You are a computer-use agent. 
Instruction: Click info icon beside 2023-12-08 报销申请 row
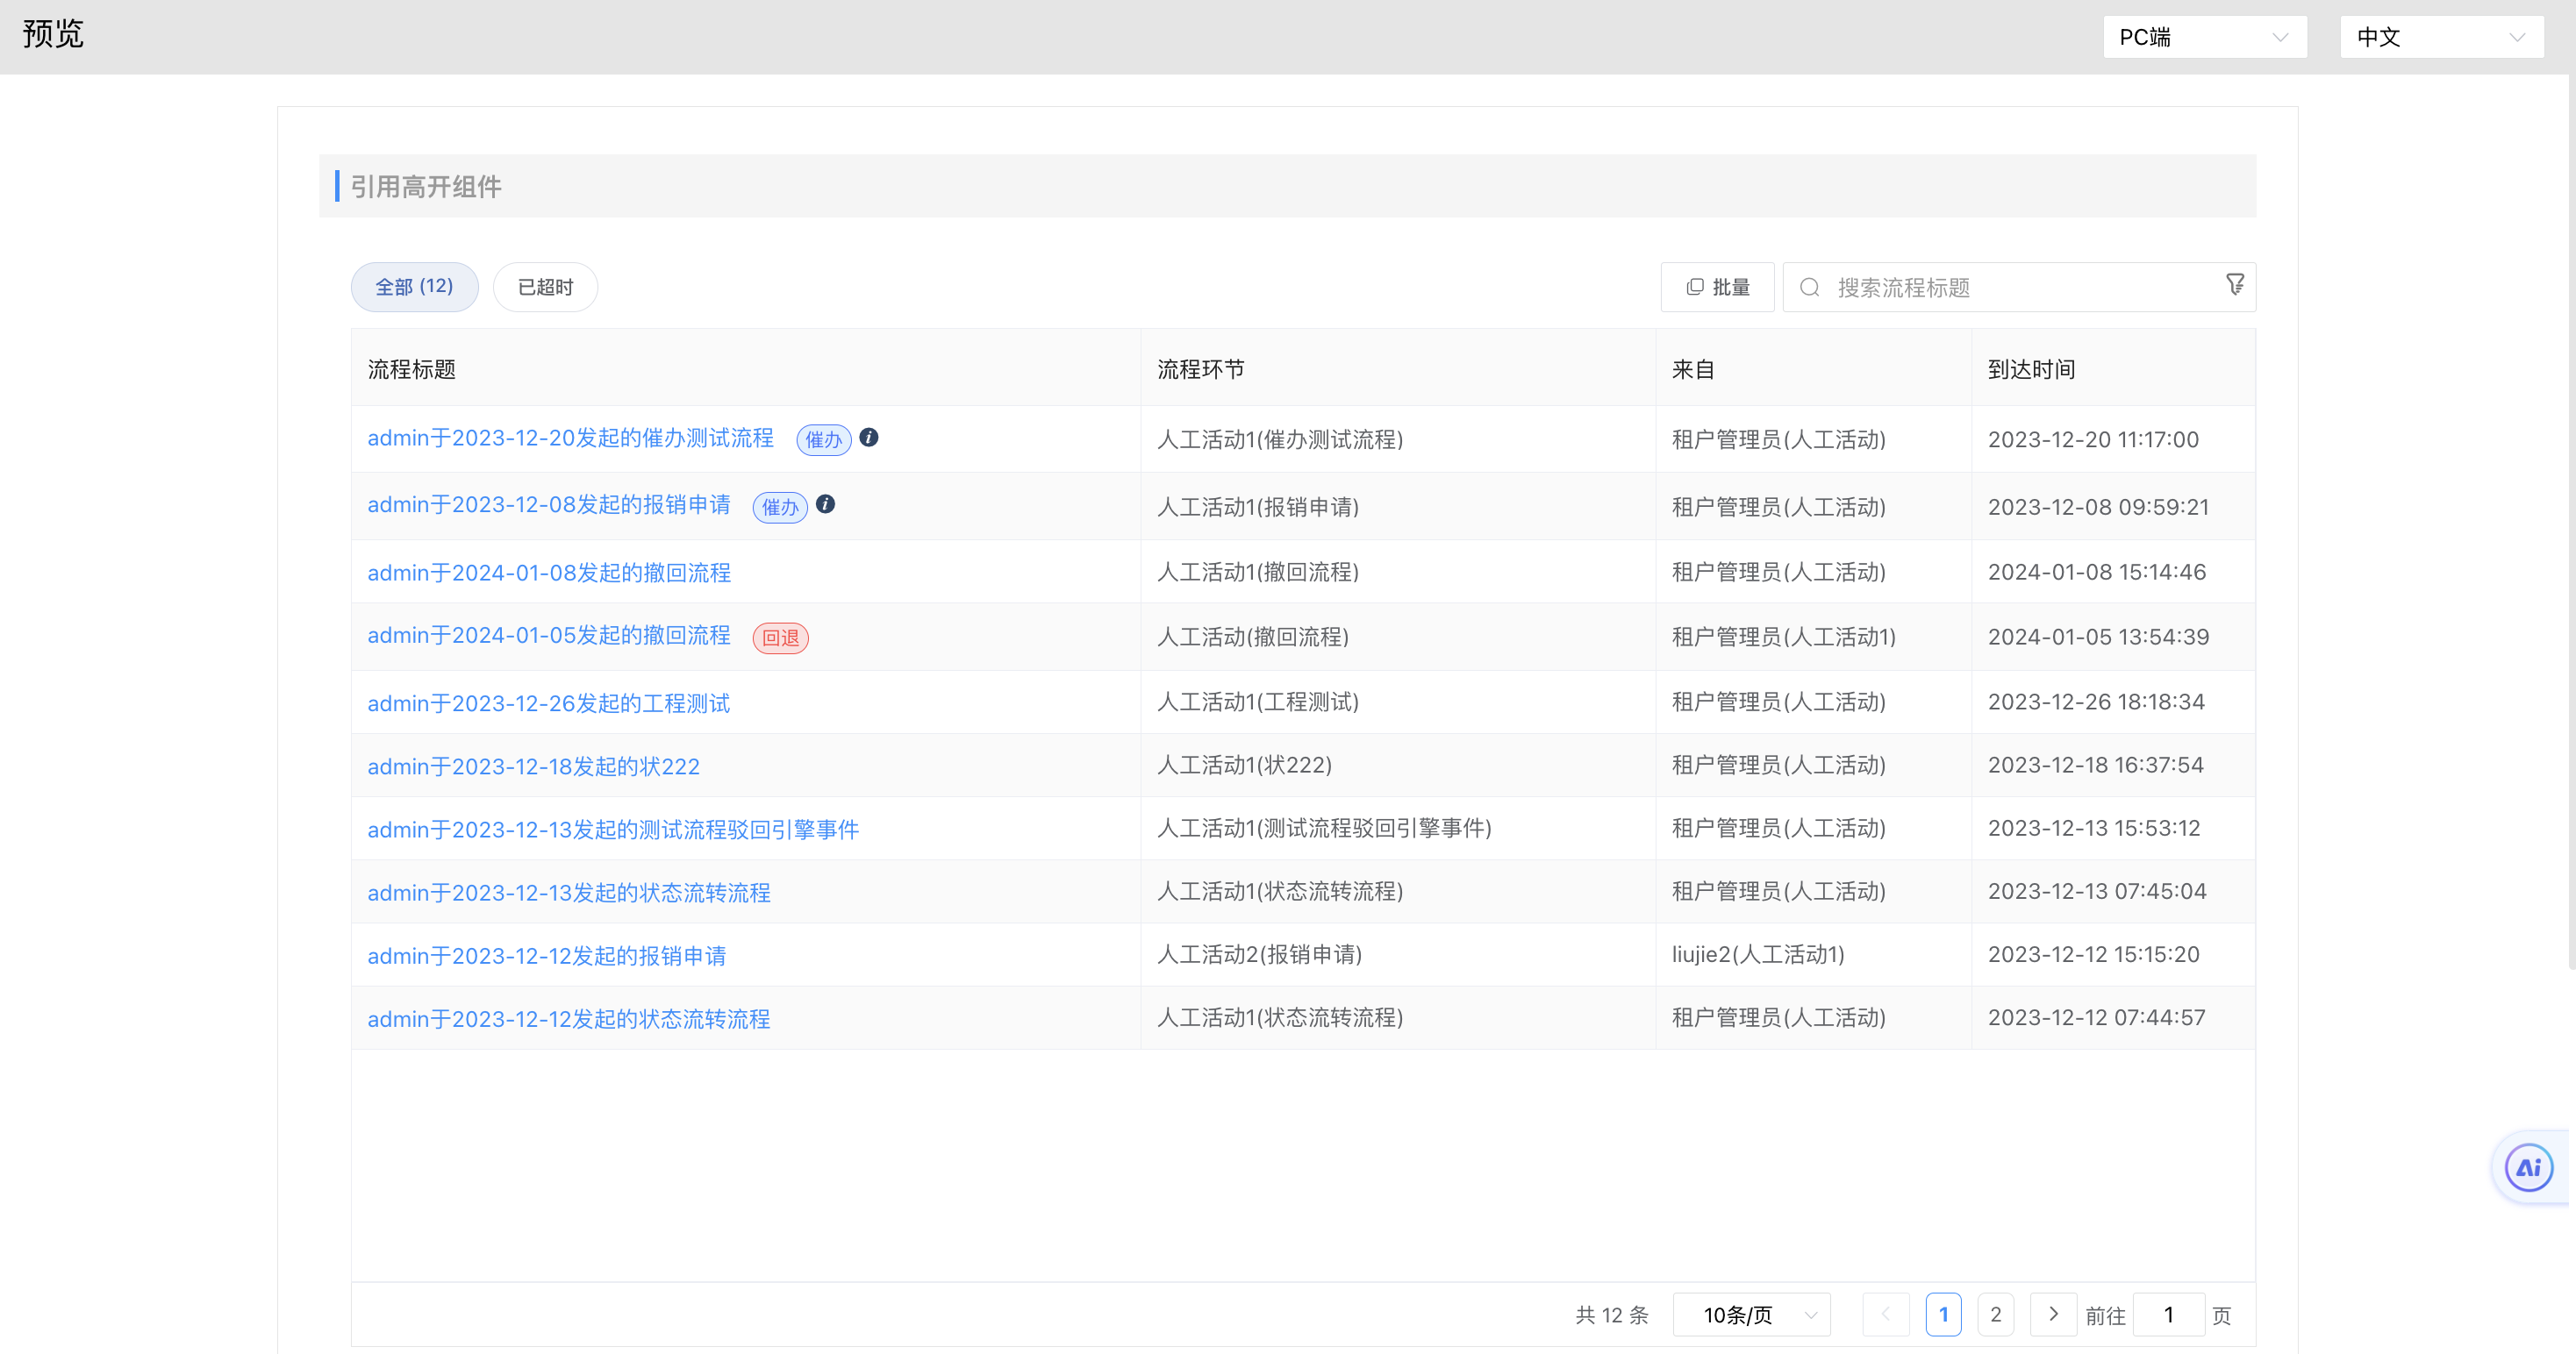tap(825, 504)
